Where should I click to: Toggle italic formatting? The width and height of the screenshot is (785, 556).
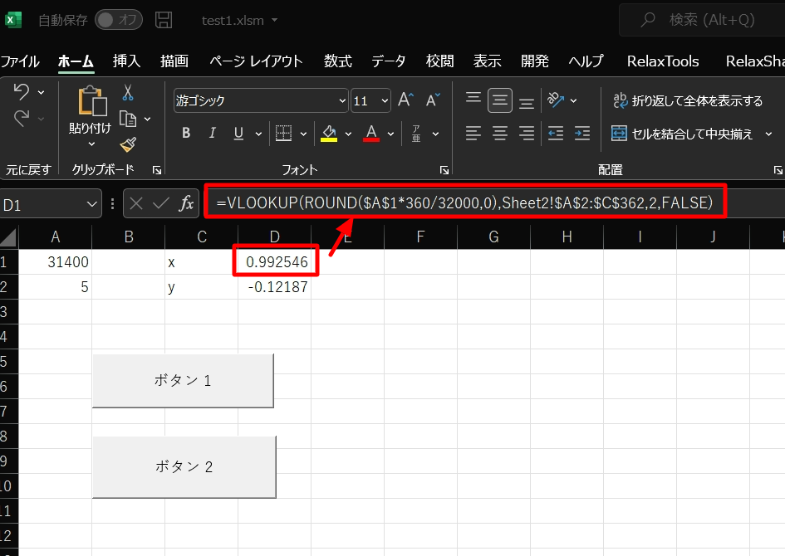pyautogui.click(x=212, y=134)
